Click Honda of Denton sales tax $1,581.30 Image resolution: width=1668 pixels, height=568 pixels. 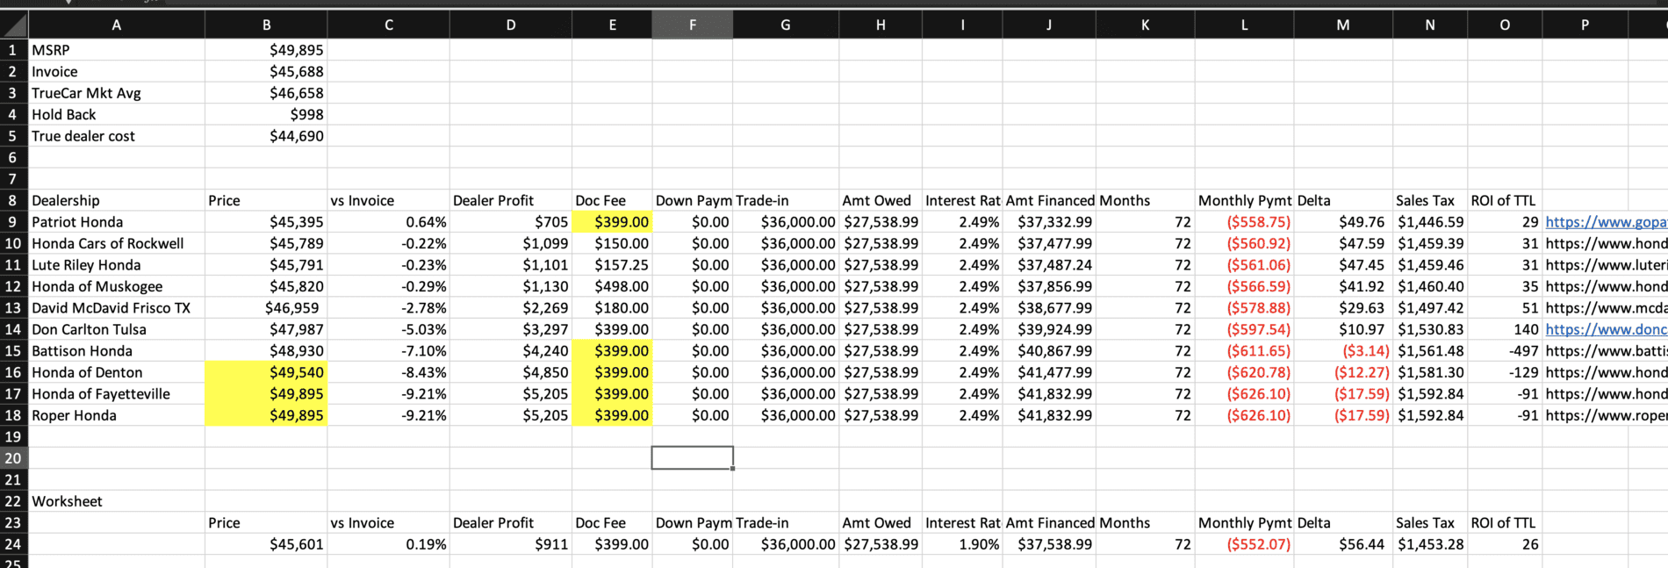(1430, 372)
